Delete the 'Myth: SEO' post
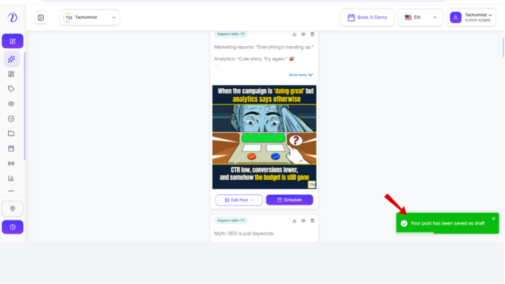Screen dimensions: 505x284 pyautogui.click(x=312, y=221)
